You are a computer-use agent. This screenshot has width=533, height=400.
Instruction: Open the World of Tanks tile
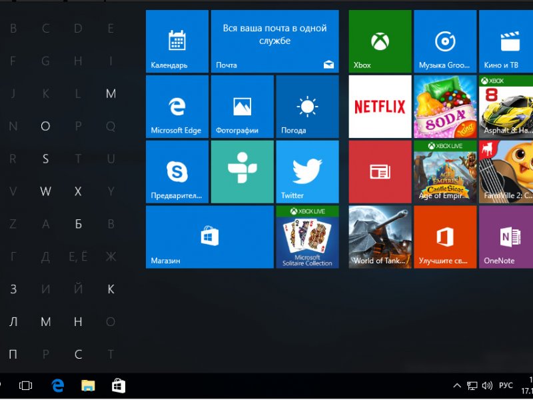tap(380, 237)
